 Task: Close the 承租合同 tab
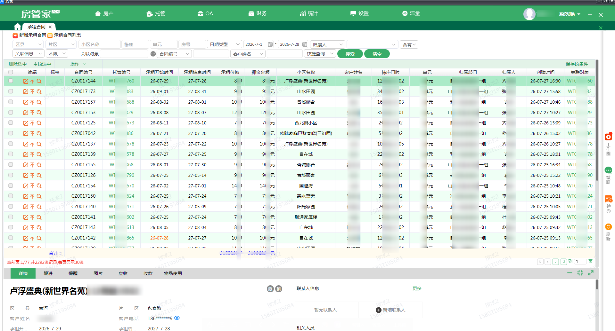(x=50, y=27)
